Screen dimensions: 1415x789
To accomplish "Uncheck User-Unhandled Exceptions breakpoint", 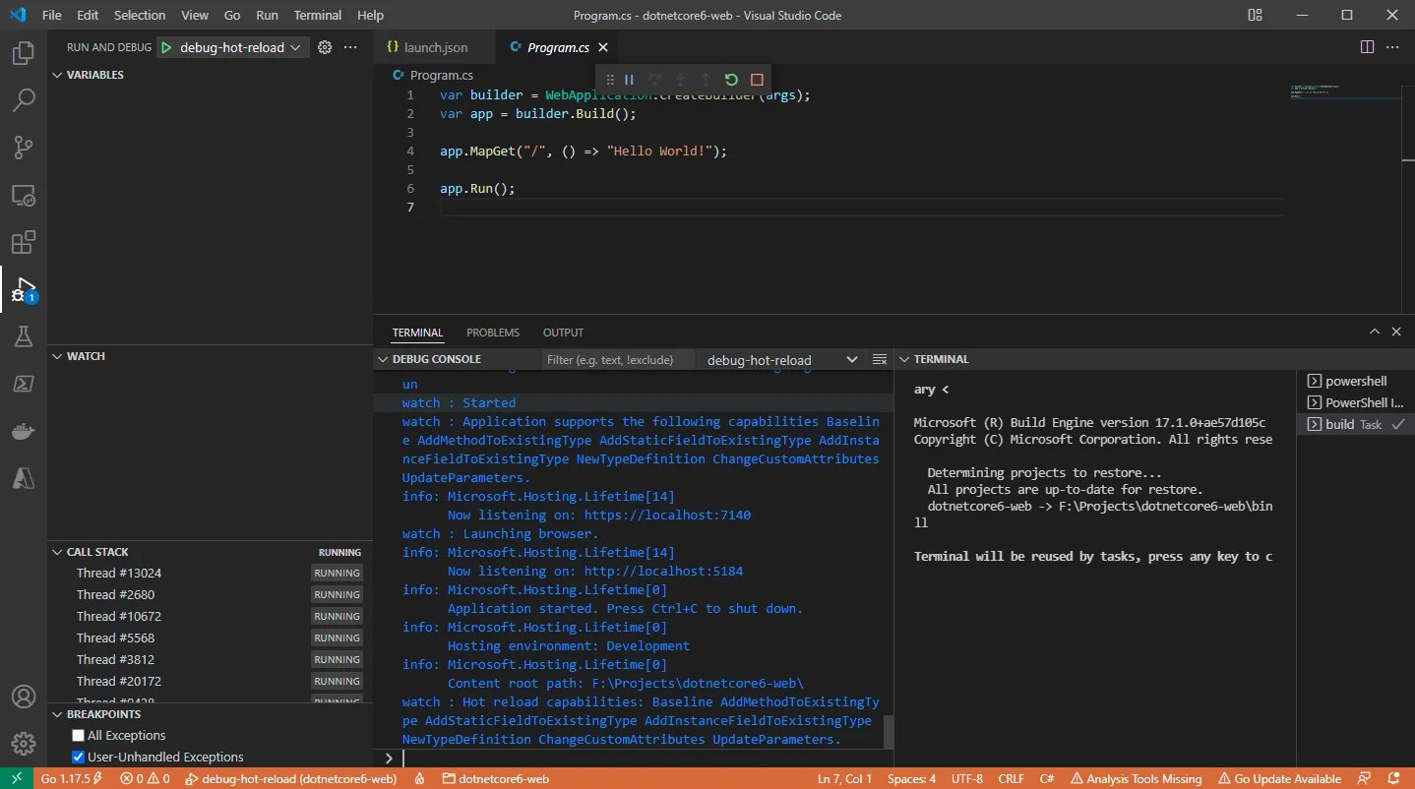I will coord(79,758).
